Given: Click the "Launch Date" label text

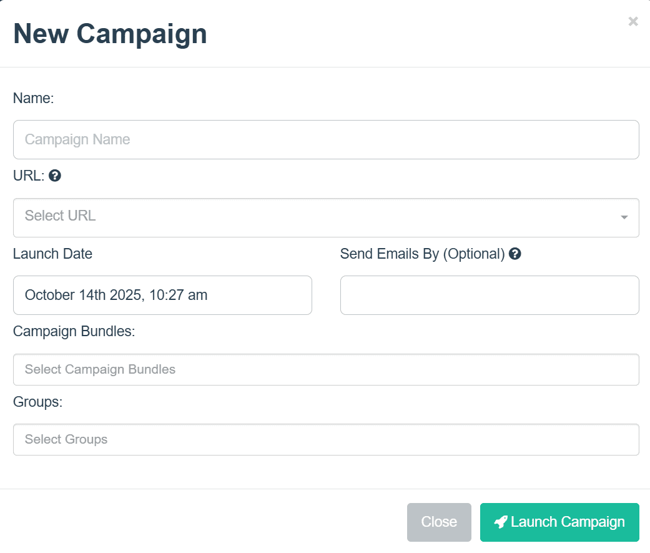Looking at the screenshot, I should click(x=52, y=254).
